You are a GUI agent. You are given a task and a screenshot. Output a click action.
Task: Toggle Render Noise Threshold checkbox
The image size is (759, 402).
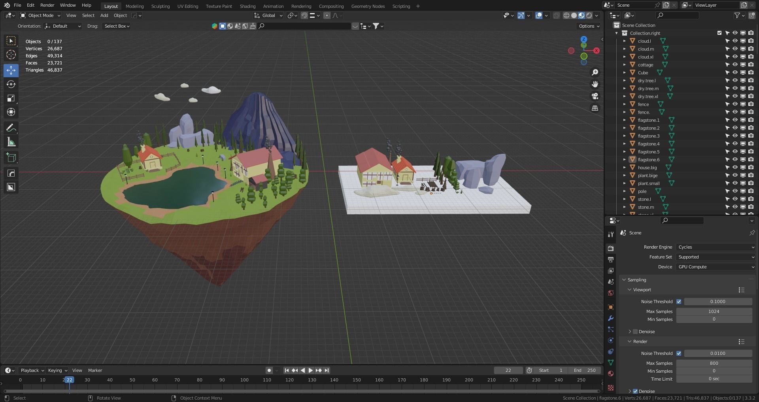[679, 353]
